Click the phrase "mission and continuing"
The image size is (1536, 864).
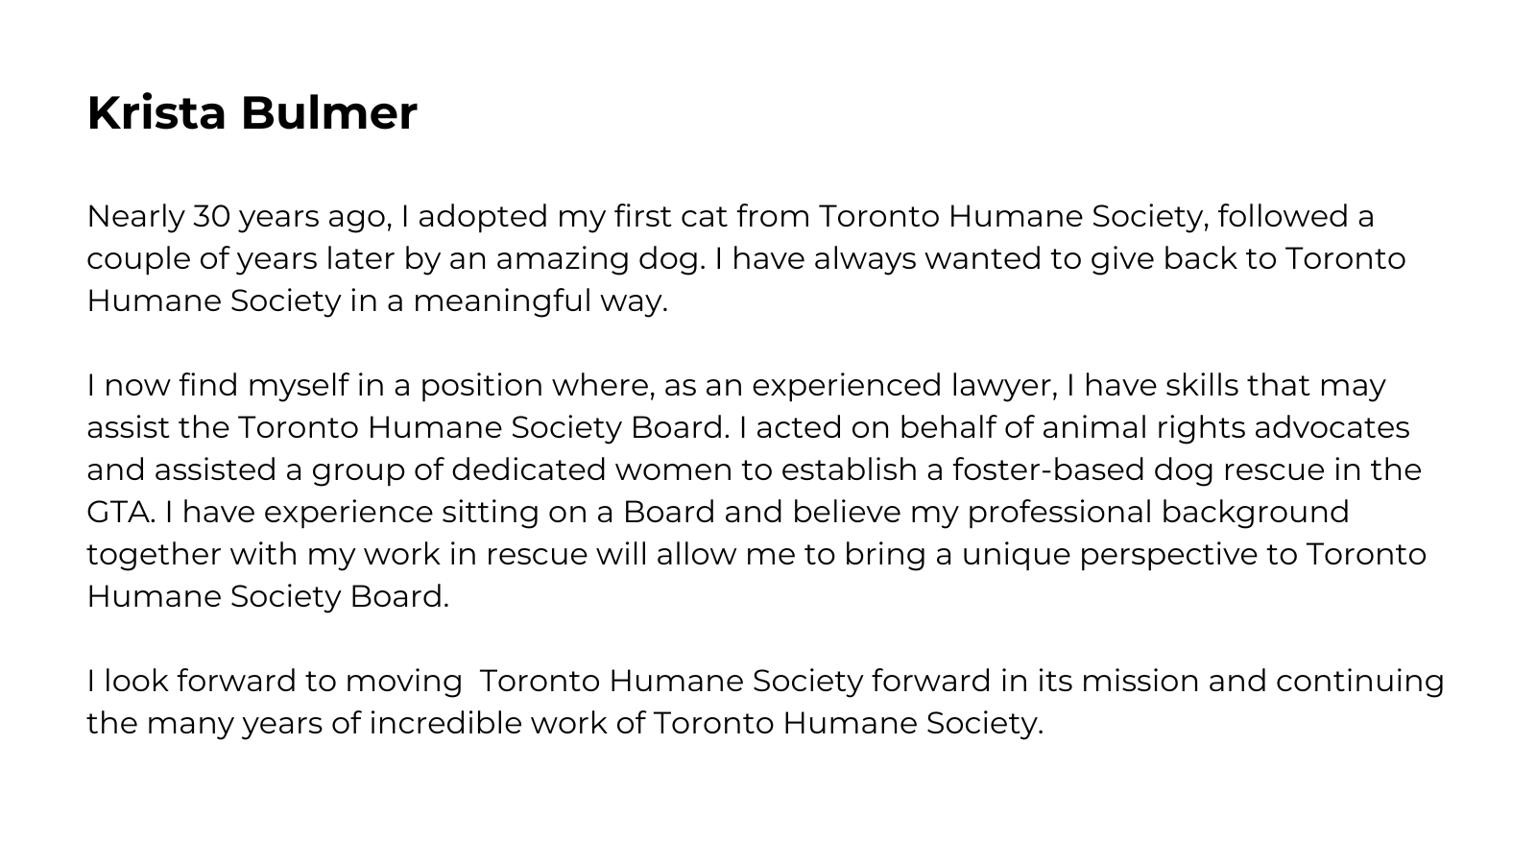click(x=1262, y=682)
